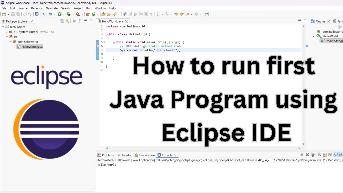343x193 pixels.
Task: Click the Open Type folder icon
Action: (103, 14)
